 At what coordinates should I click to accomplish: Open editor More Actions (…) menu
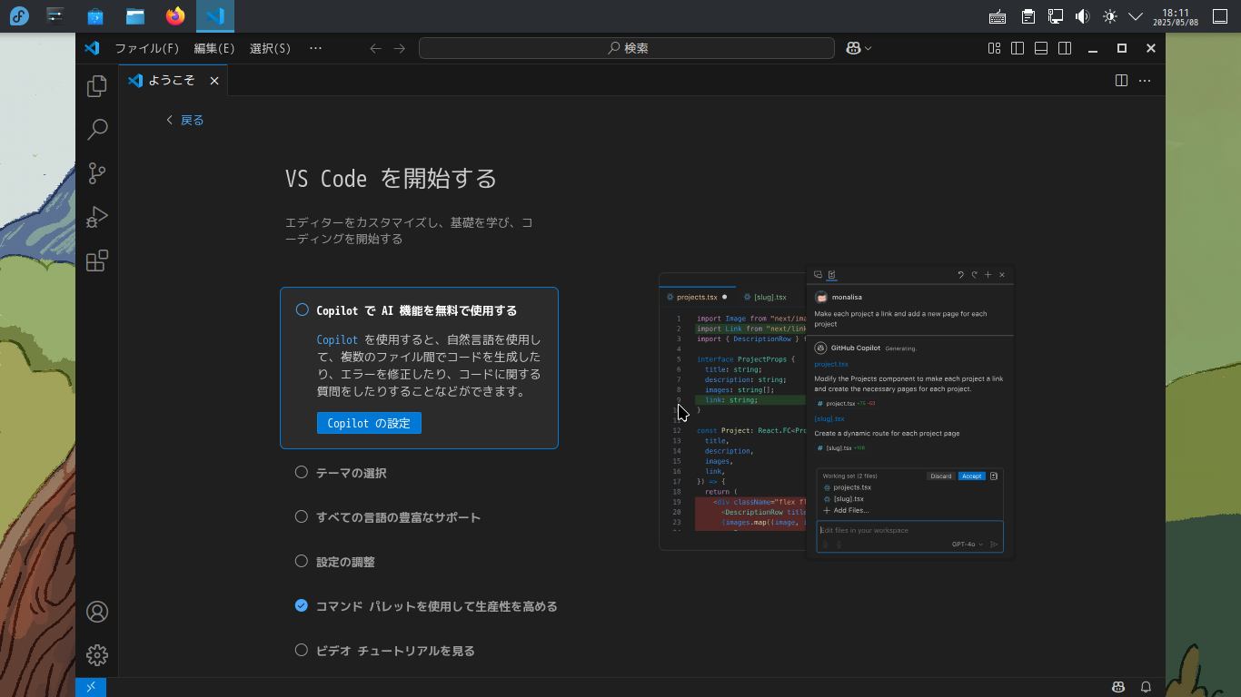pos(1145,81)
